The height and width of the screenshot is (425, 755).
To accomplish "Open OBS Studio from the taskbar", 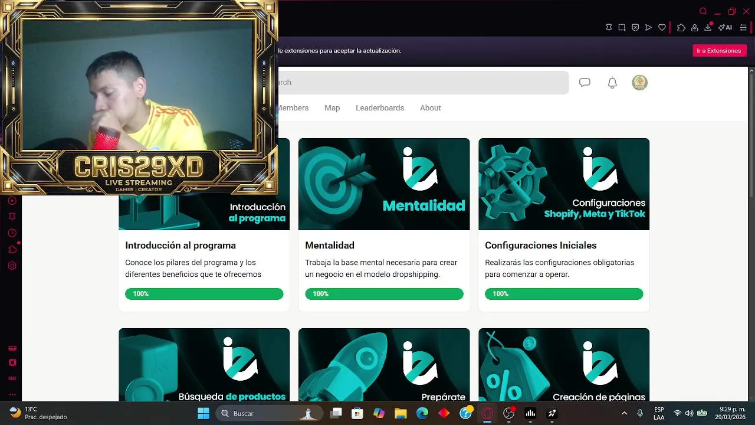I will pyautogui.click(x=509, y=413).
